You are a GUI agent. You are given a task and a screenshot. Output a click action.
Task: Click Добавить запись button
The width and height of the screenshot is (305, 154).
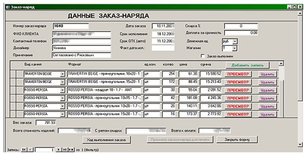point(247,65)
